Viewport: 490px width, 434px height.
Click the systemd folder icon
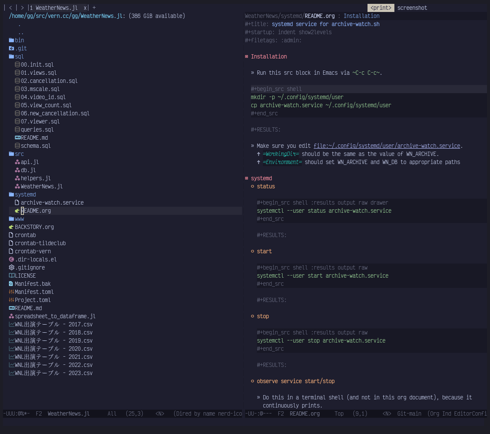tap(12, 195)
